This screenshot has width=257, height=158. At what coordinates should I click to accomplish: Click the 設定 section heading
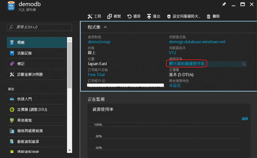pyautogui.click(x=11, y=89)
